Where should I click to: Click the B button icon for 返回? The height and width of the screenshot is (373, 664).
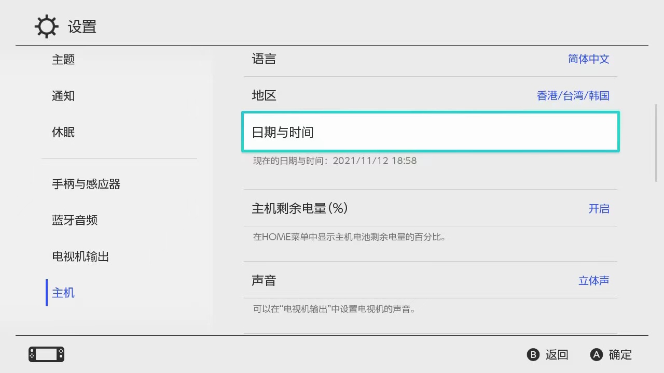coord(533,354)
